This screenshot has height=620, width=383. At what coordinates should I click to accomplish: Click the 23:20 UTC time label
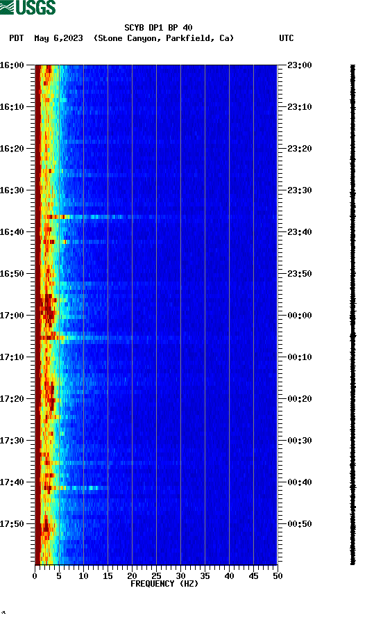click(300, 149)
